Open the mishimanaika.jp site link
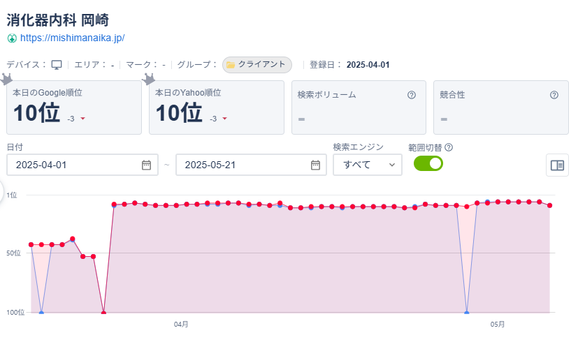The image size is (578, 342). pyautogui.click(x=72, y=38)
